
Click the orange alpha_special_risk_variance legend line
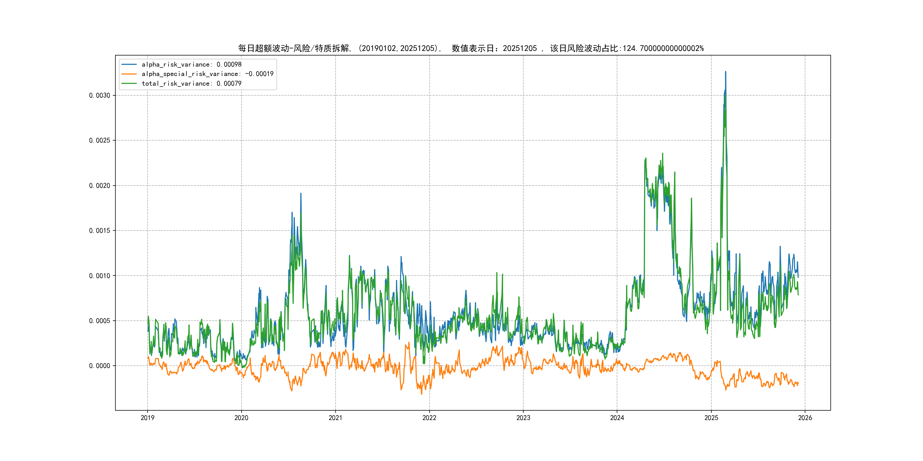pos(129,74)
